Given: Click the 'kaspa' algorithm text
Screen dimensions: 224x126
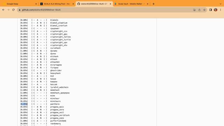Looking at the screenshot, I should (53, 79).
